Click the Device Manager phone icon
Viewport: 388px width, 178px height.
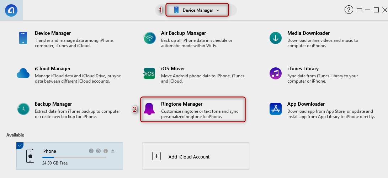point(23,38)
